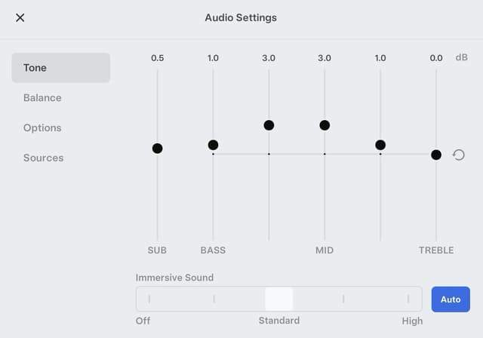Screen dimensions: 483x338
Task: Click the third band slider handle at 3.0
Action: (x=269, y=125)
